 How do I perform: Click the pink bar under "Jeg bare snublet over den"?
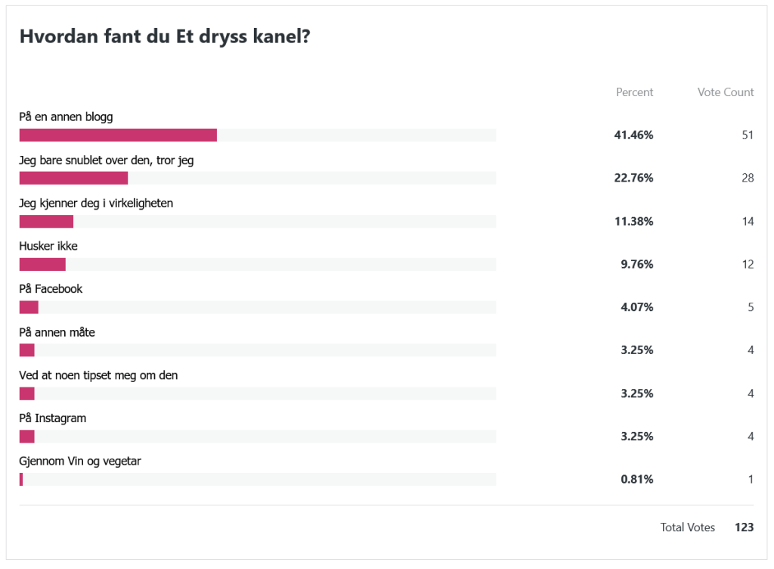pyautogui.click(x=73, y=179)
